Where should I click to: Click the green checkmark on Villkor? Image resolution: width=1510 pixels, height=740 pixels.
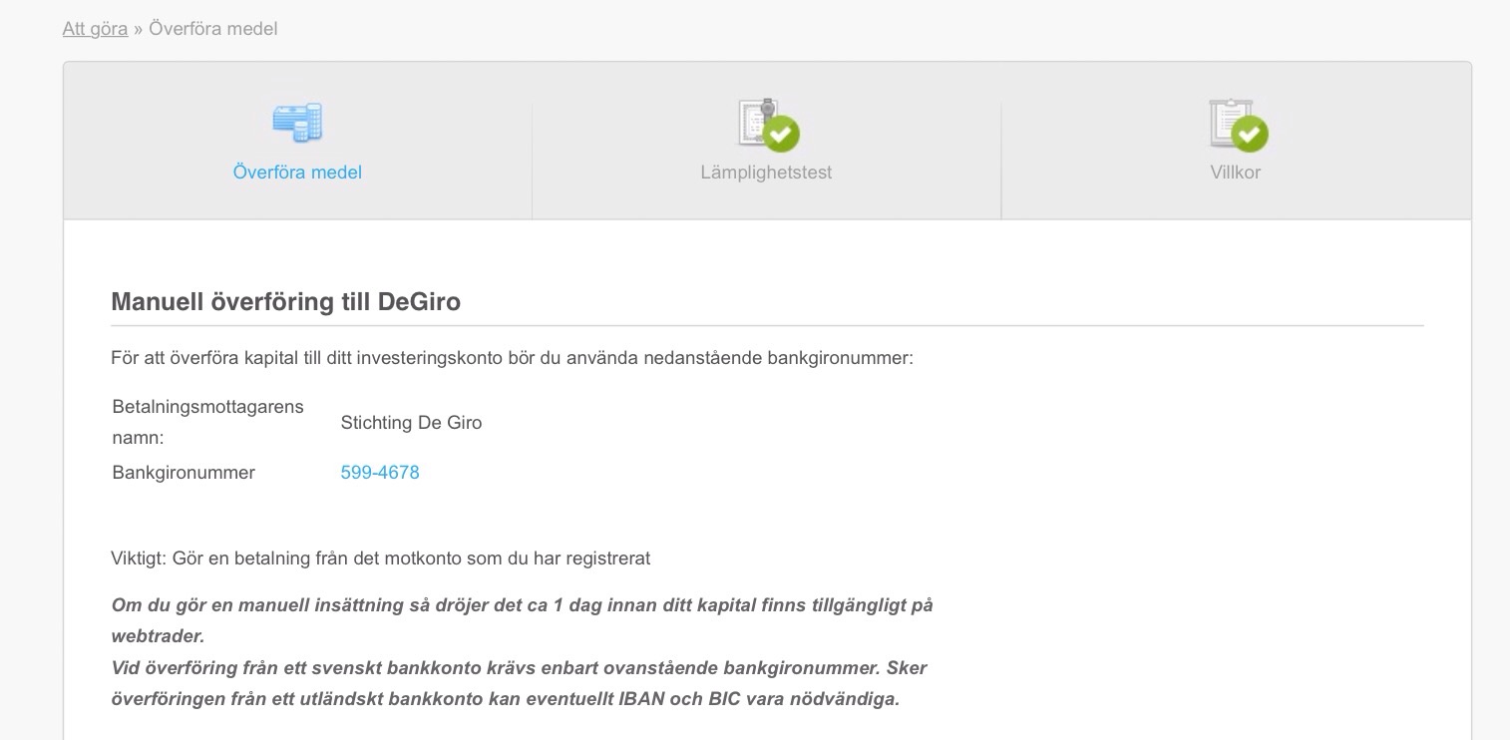[1249, 134]
